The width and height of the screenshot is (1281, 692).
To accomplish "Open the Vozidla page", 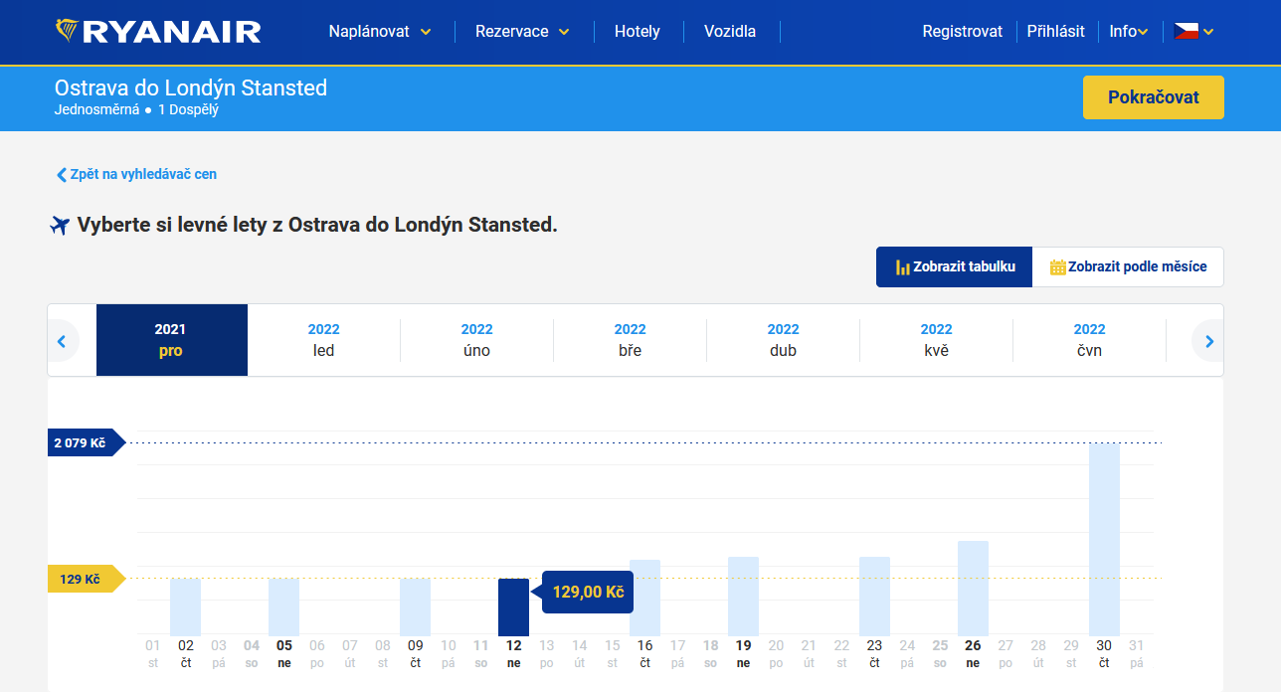I will (730, 32).
